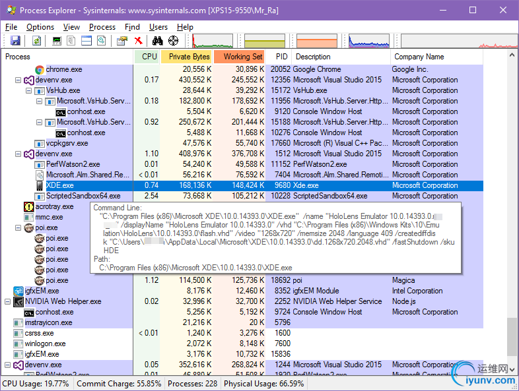The height and width of the screenshot is (391, 519).
Task: Open the process Properties toolbar icon
Action: click(122, 41)
